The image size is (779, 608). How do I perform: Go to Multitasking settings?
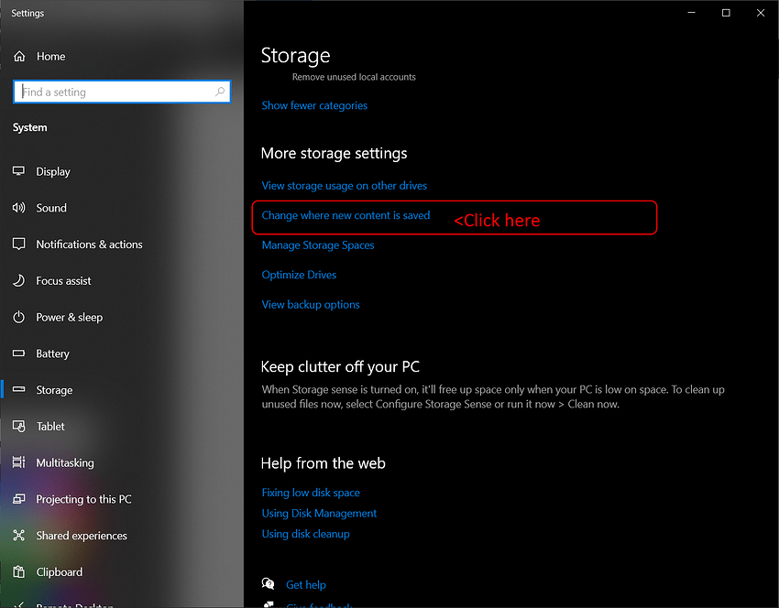pos(64,463)
